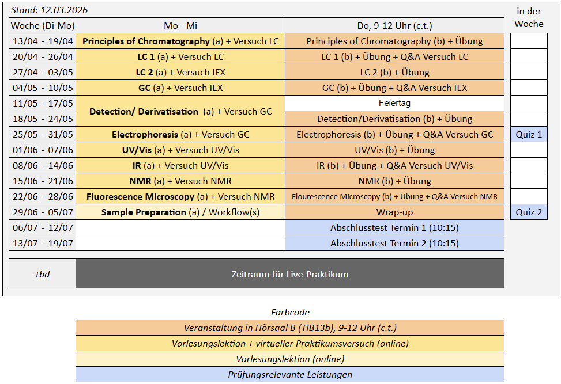Open the Electrophoresis (a) + Versuch GC cell
The image size is (561, 384).
(x=180, y=135)
